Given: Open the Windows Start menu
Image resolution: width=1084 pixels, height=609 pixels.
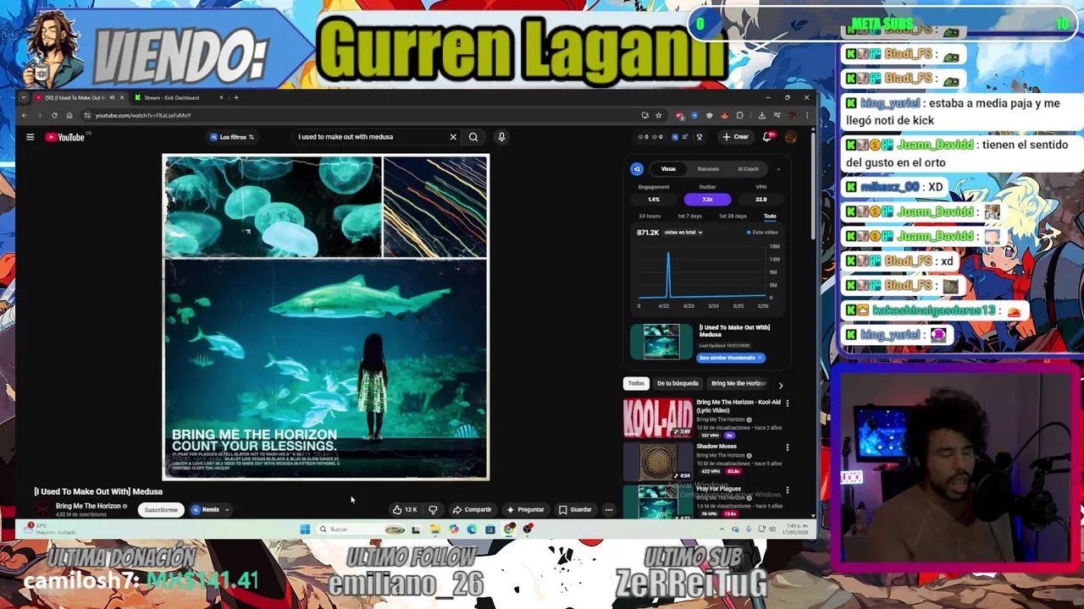Looking at the screenshot, I should (x=305, y=529).
